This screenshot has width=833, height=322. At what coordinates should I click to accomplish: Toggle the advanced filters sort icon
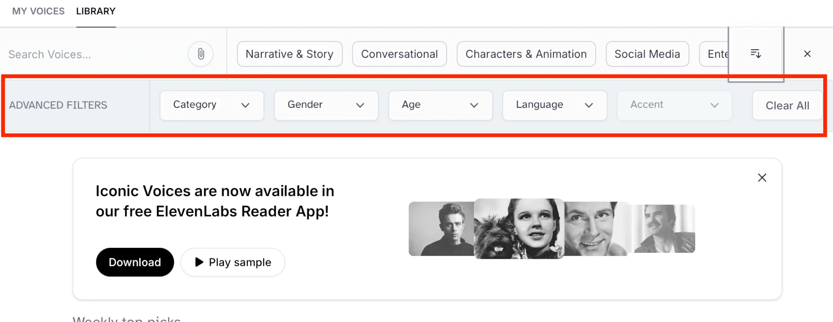click(755, 54)
